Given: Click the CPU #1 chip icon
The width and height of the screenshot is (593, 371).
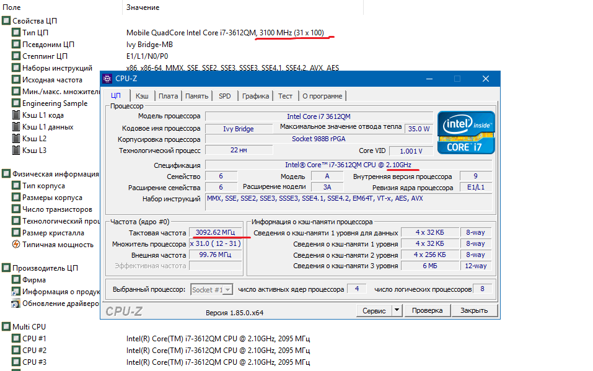Looking at the screenshot, I should (16, 338).
